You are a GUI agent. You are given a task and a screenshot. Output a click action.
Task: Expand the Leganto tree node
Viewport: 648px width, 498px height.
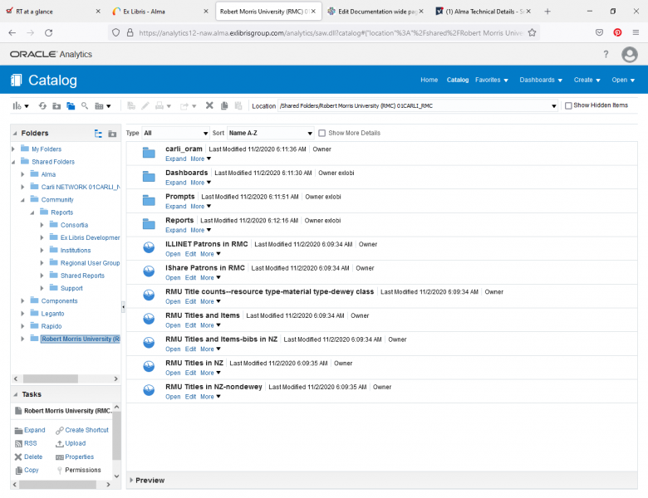[x=22, y=314]
